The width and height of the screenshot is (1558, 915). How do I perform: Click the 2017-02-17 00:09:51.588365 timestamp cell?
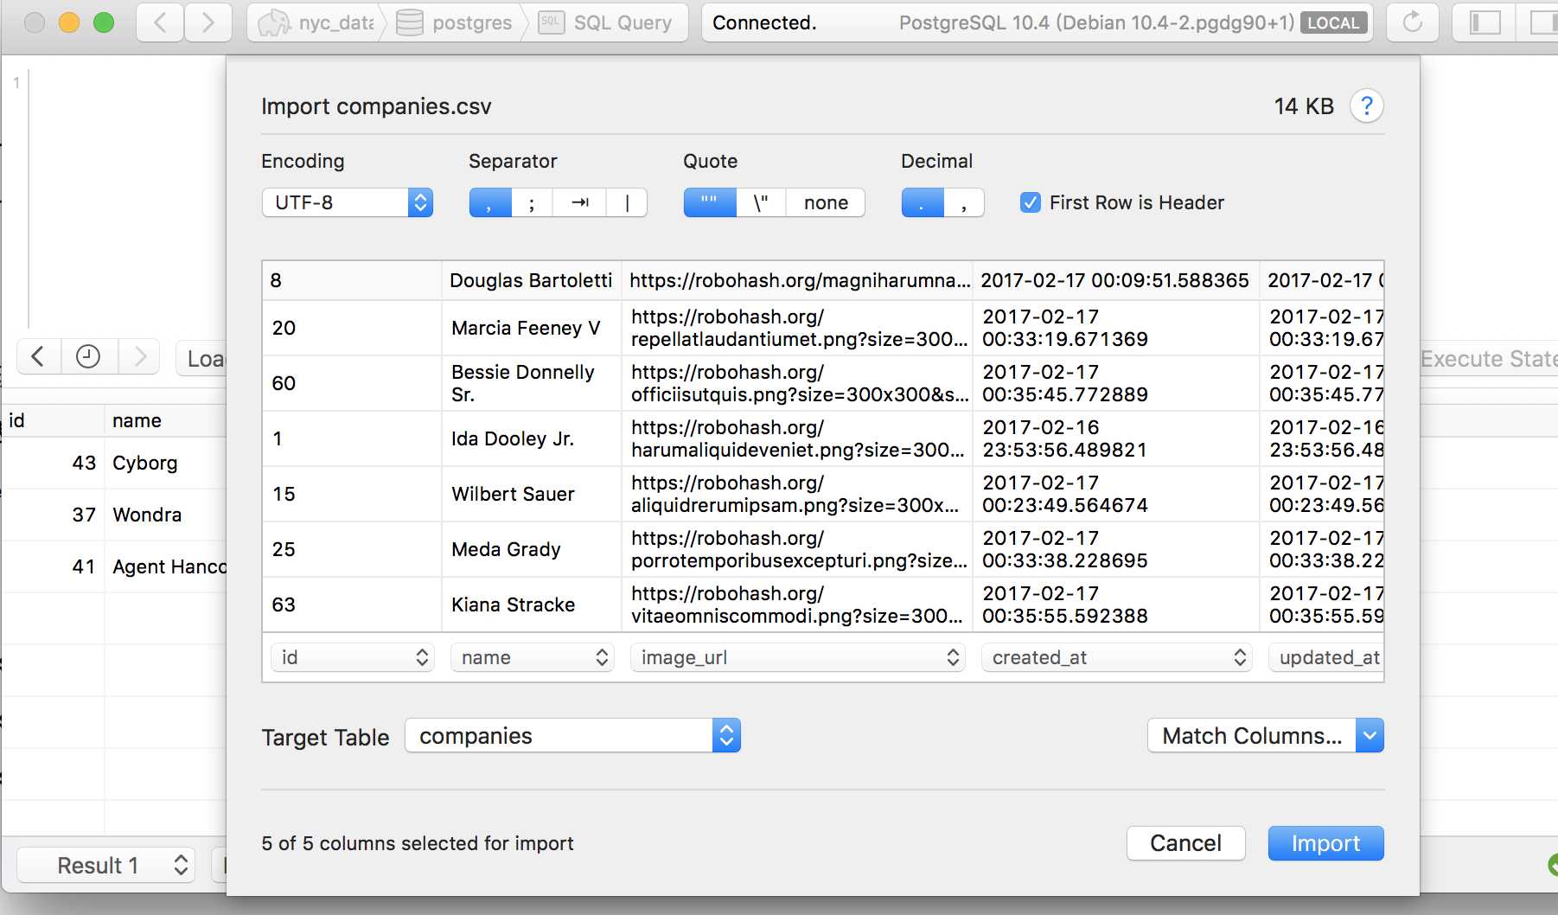[x=1115, y=280]
